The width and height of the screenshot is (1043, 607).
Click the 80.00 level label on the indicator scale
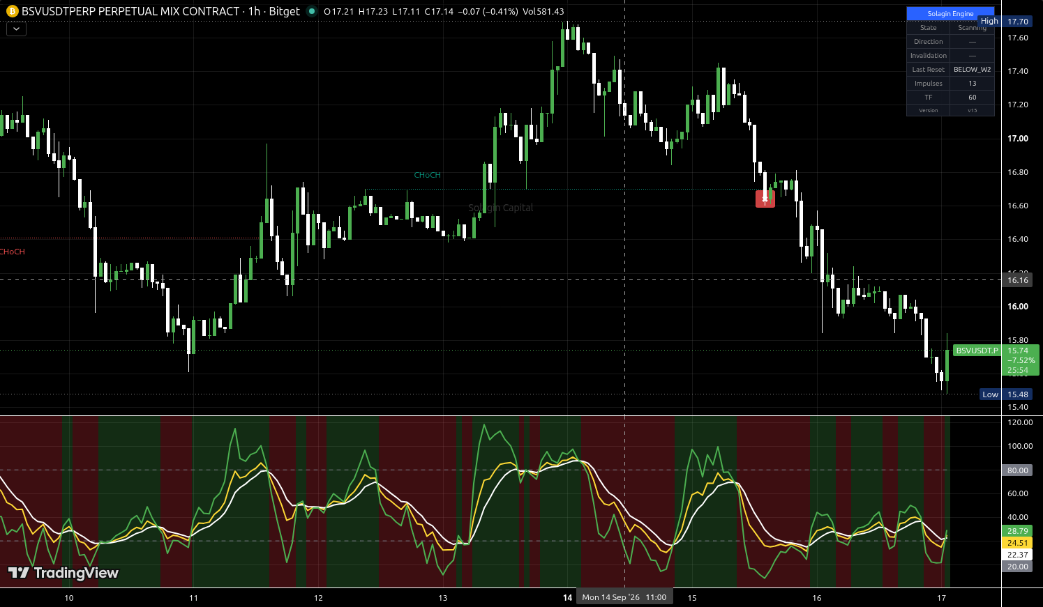1017,470
